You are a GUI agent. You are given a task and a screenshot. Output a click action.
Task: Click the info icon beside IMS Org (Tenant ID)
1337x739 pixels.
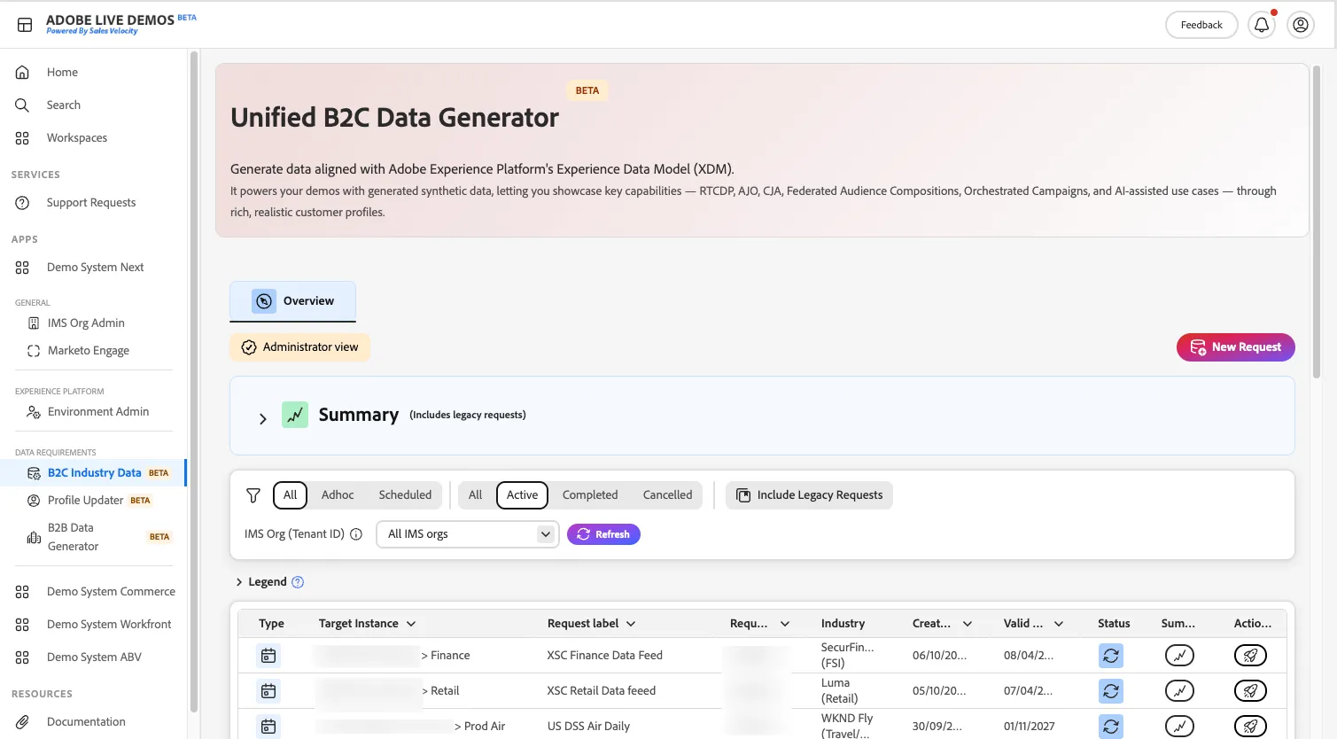356,534
